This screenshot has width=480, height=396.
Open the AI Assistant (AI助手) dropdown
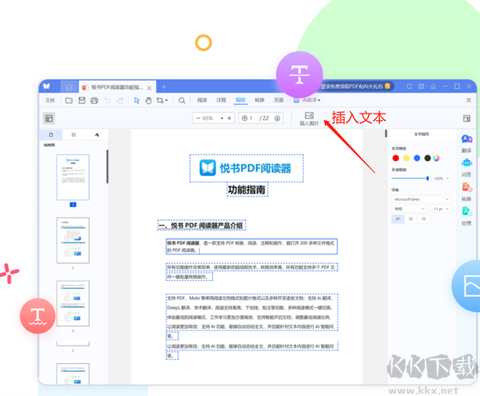(307, 100)
